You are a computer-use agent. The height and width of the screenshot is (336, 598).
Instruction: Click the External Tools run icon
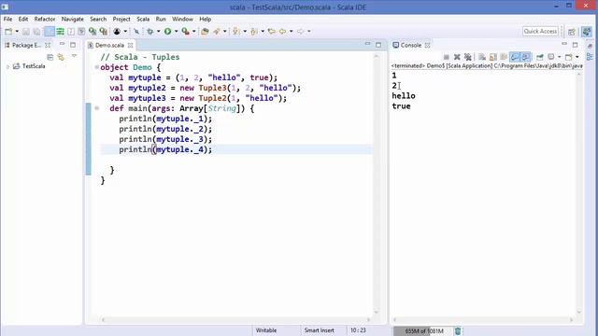coord(185,31)
